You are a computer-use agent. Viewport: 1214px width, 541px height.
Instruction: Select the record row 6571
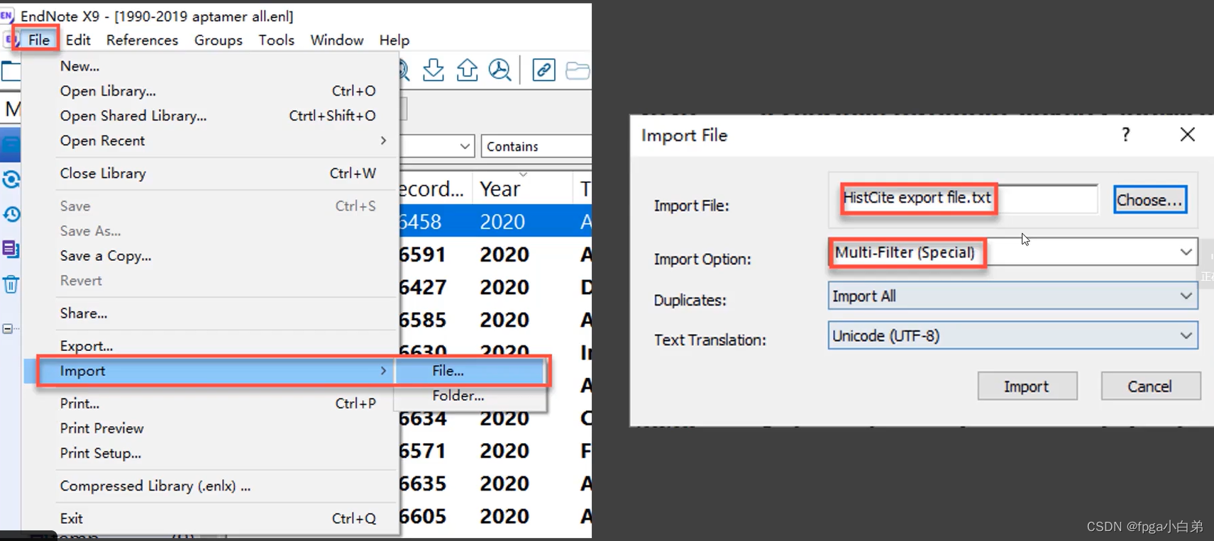coord(495,451)
